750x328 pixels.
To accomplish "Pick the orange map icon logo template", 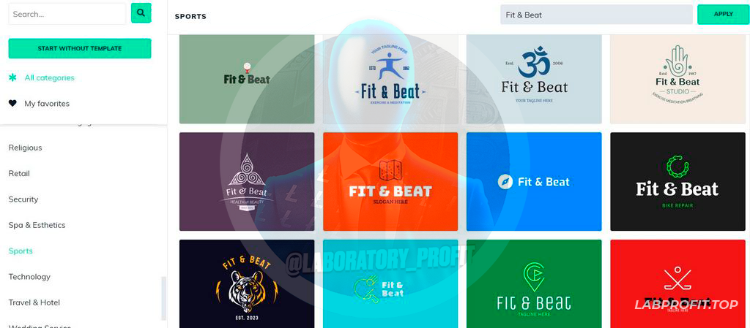I will pyautogui.click(x=390, y=182).
